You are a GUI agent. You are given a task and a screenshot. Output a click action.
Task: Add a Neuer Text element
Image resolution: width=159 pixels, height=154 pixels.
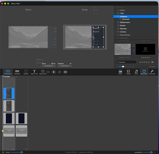pos(34,72)
